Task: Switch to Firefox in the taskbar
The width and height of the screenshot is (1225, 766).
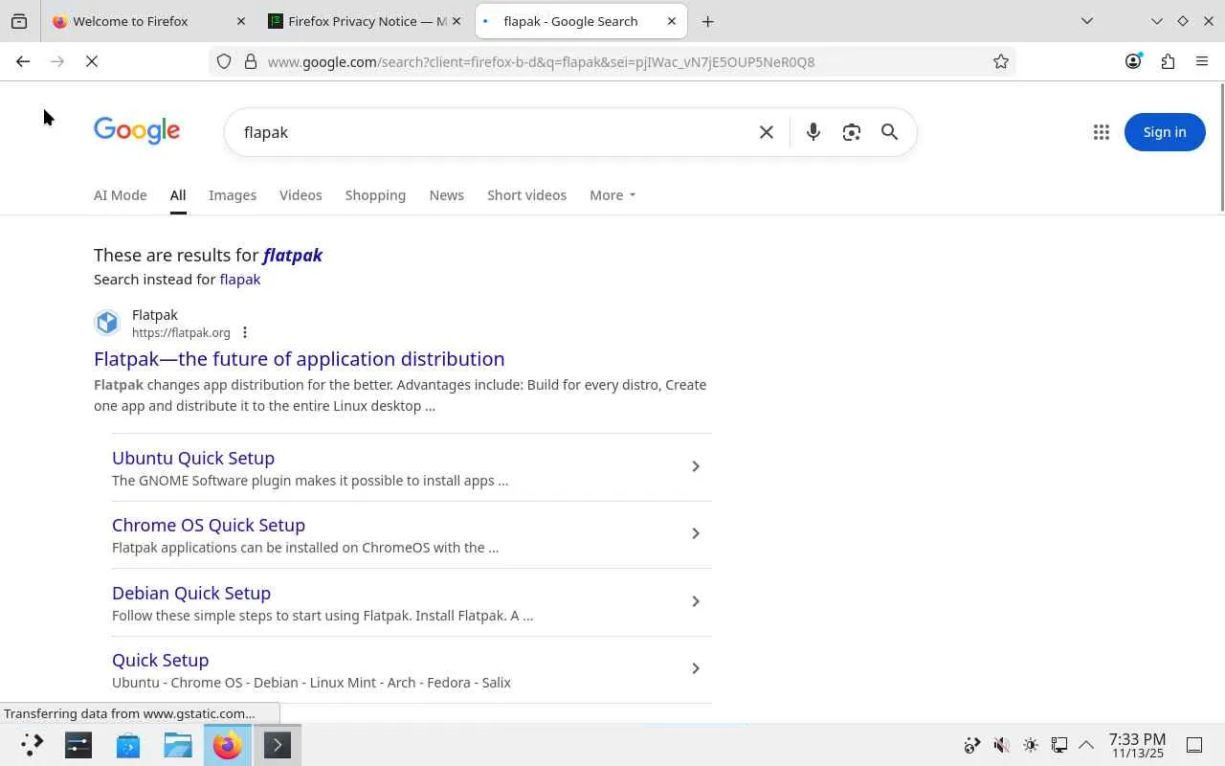Action: pyautogui.click(x=228, y=745)
